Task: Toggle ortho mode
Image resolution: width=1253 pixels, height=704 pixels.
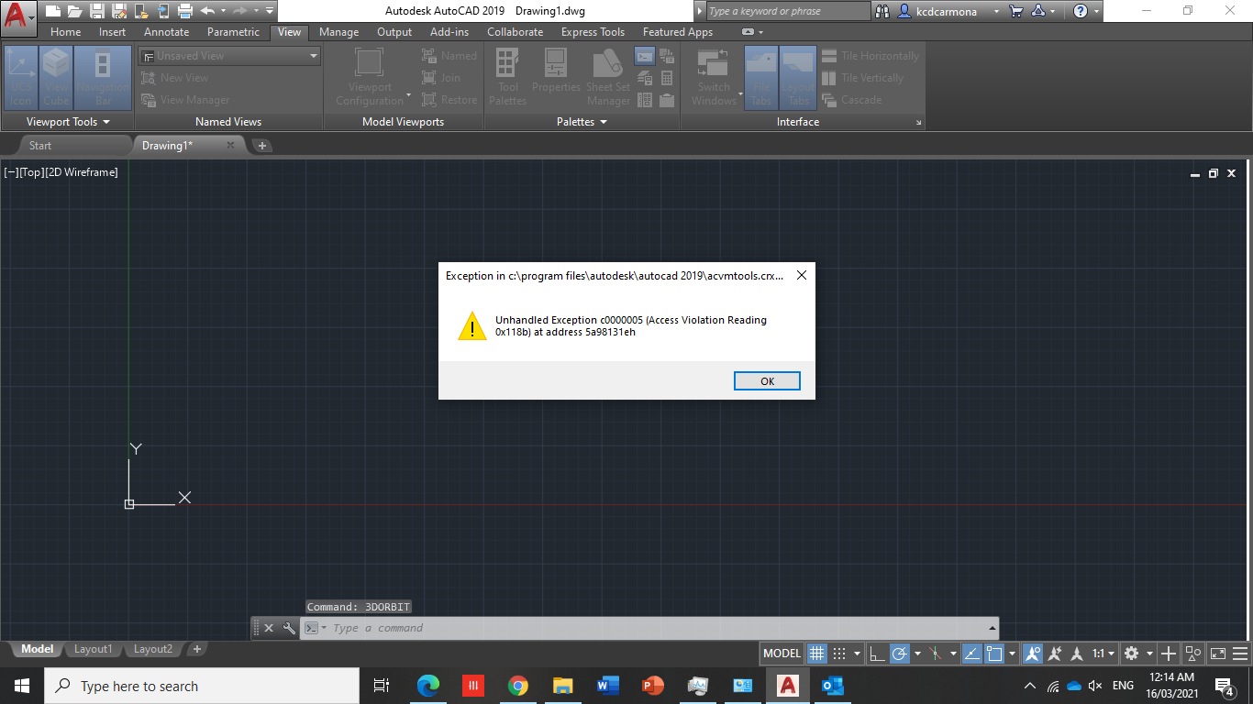Action: 878,654
